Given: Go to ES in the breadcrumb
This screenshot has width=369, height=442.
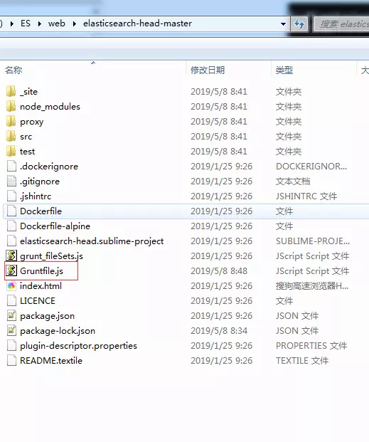Looking at the screenshot, I should pyautogui.click(x=26, y=23).
